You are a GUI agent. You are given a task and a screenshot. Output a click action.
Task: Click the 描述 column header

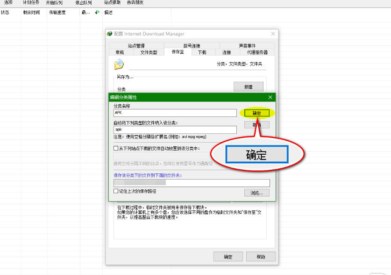pyautogui.click(x=108, y=12)
